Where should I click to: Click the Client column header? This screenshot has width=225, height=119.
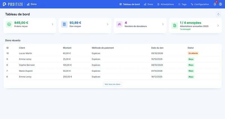coord(22,48)
